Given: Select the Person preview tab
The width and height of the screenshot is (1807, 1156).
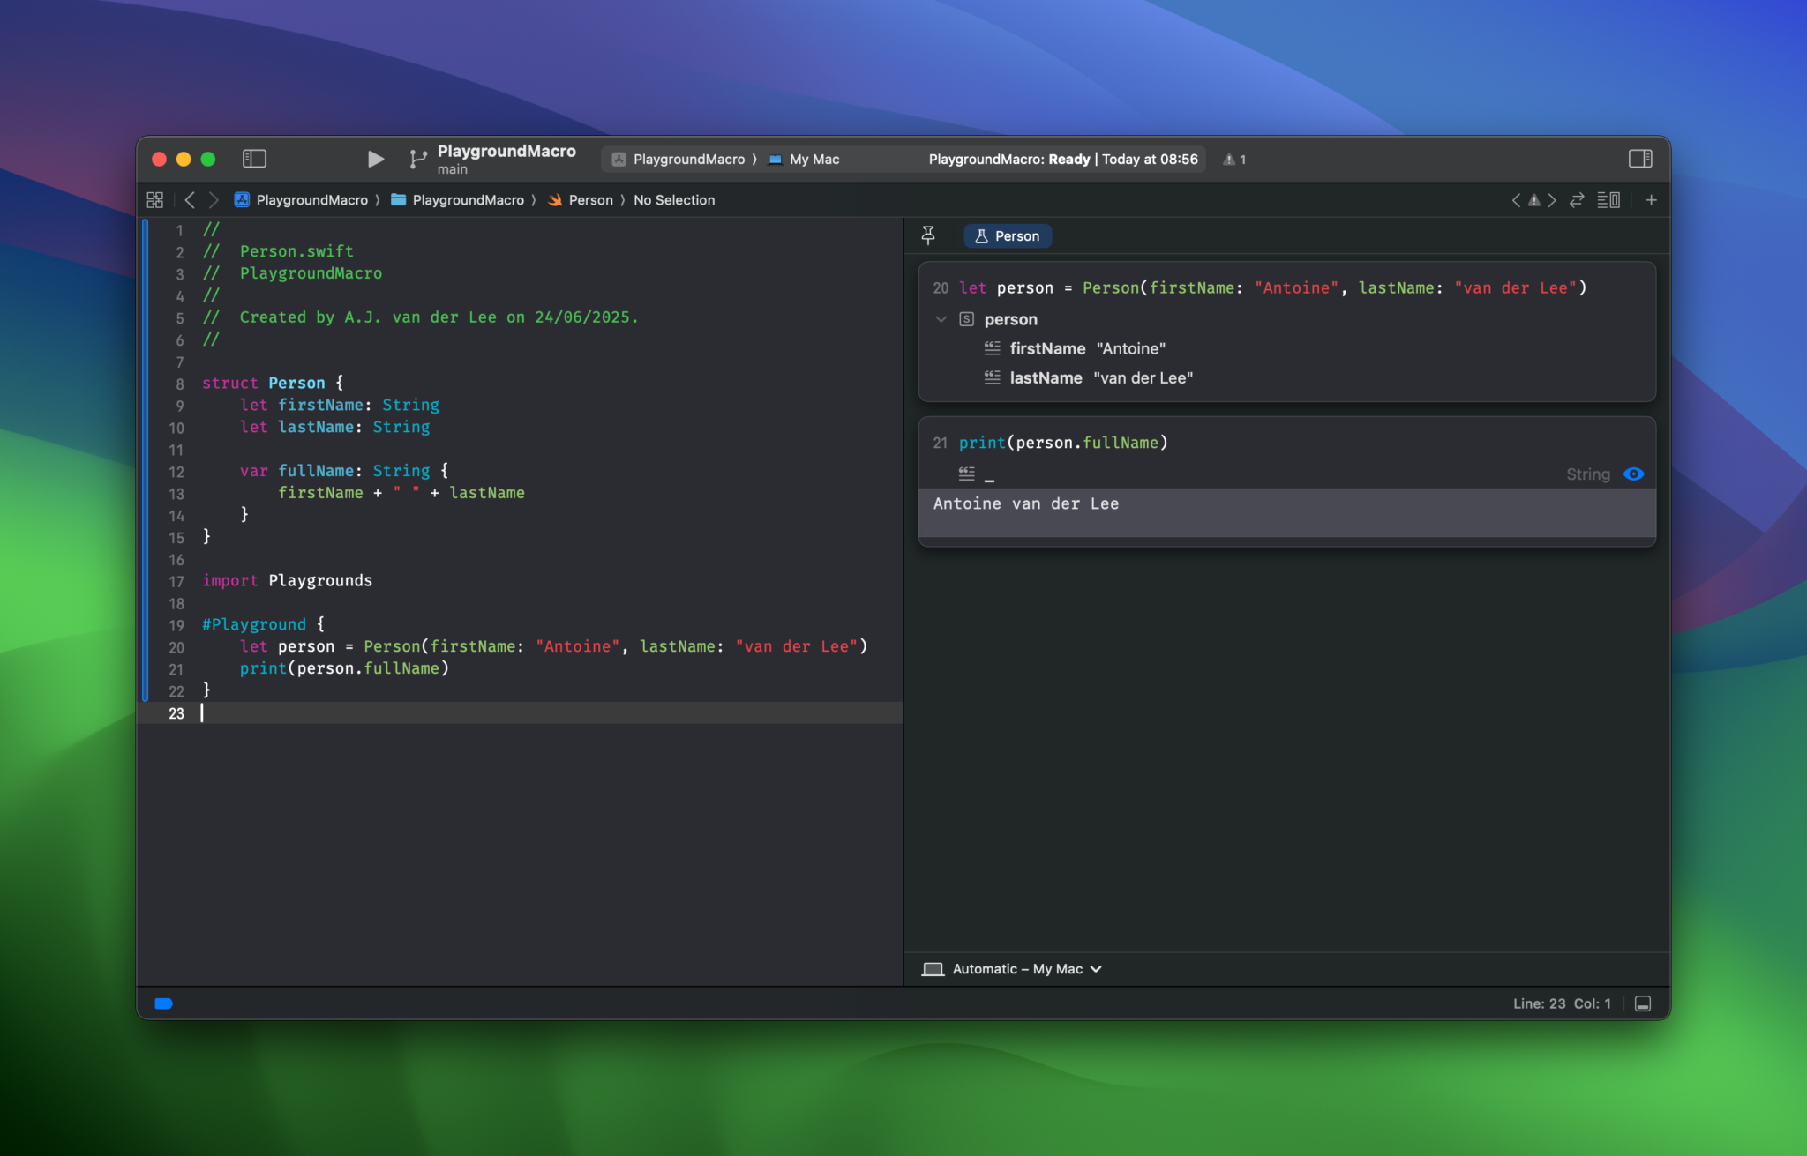Looking at the screenshot, I should click(x=1008, y=236).
